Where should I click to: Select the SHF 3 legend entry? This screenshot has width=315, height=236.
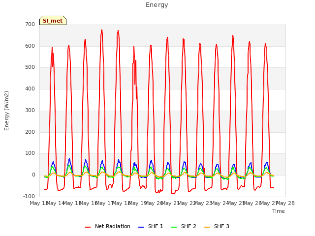click(217, 226)
